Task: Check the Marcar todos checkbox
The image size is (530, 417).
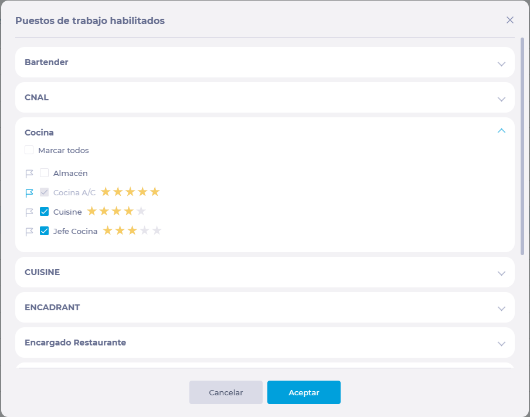Action: coord(29,150)
